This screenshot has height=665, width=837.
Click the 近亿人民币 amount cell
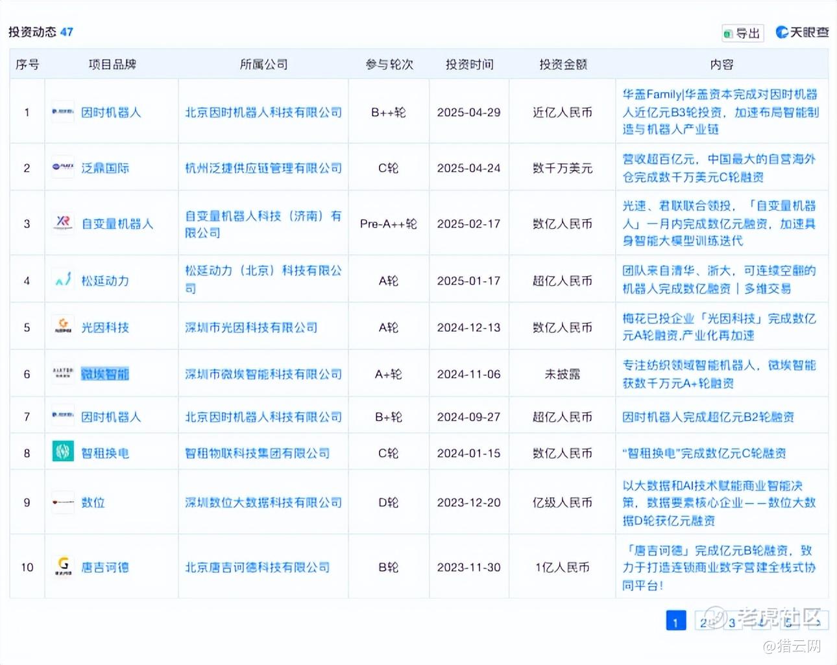pyautogui.click(x=563, y=112)
